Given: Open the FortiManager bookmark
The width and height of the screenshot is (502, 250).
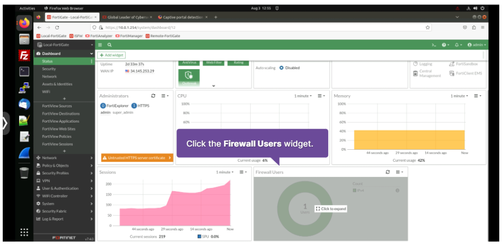Looking at the screenshot, I should point(129,36).
